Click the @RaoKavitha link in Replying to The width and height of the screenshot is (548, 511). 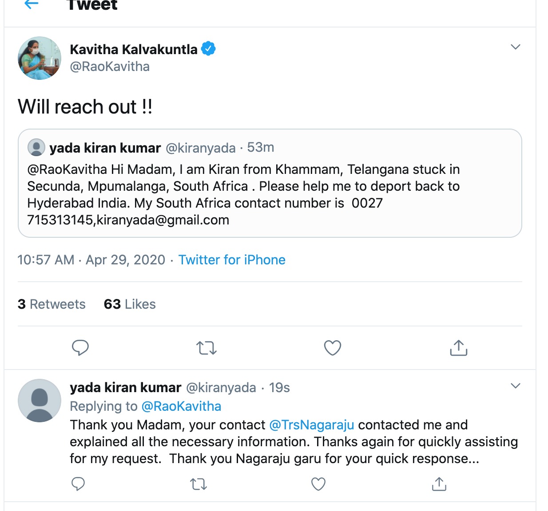click(x=181, y=406)
